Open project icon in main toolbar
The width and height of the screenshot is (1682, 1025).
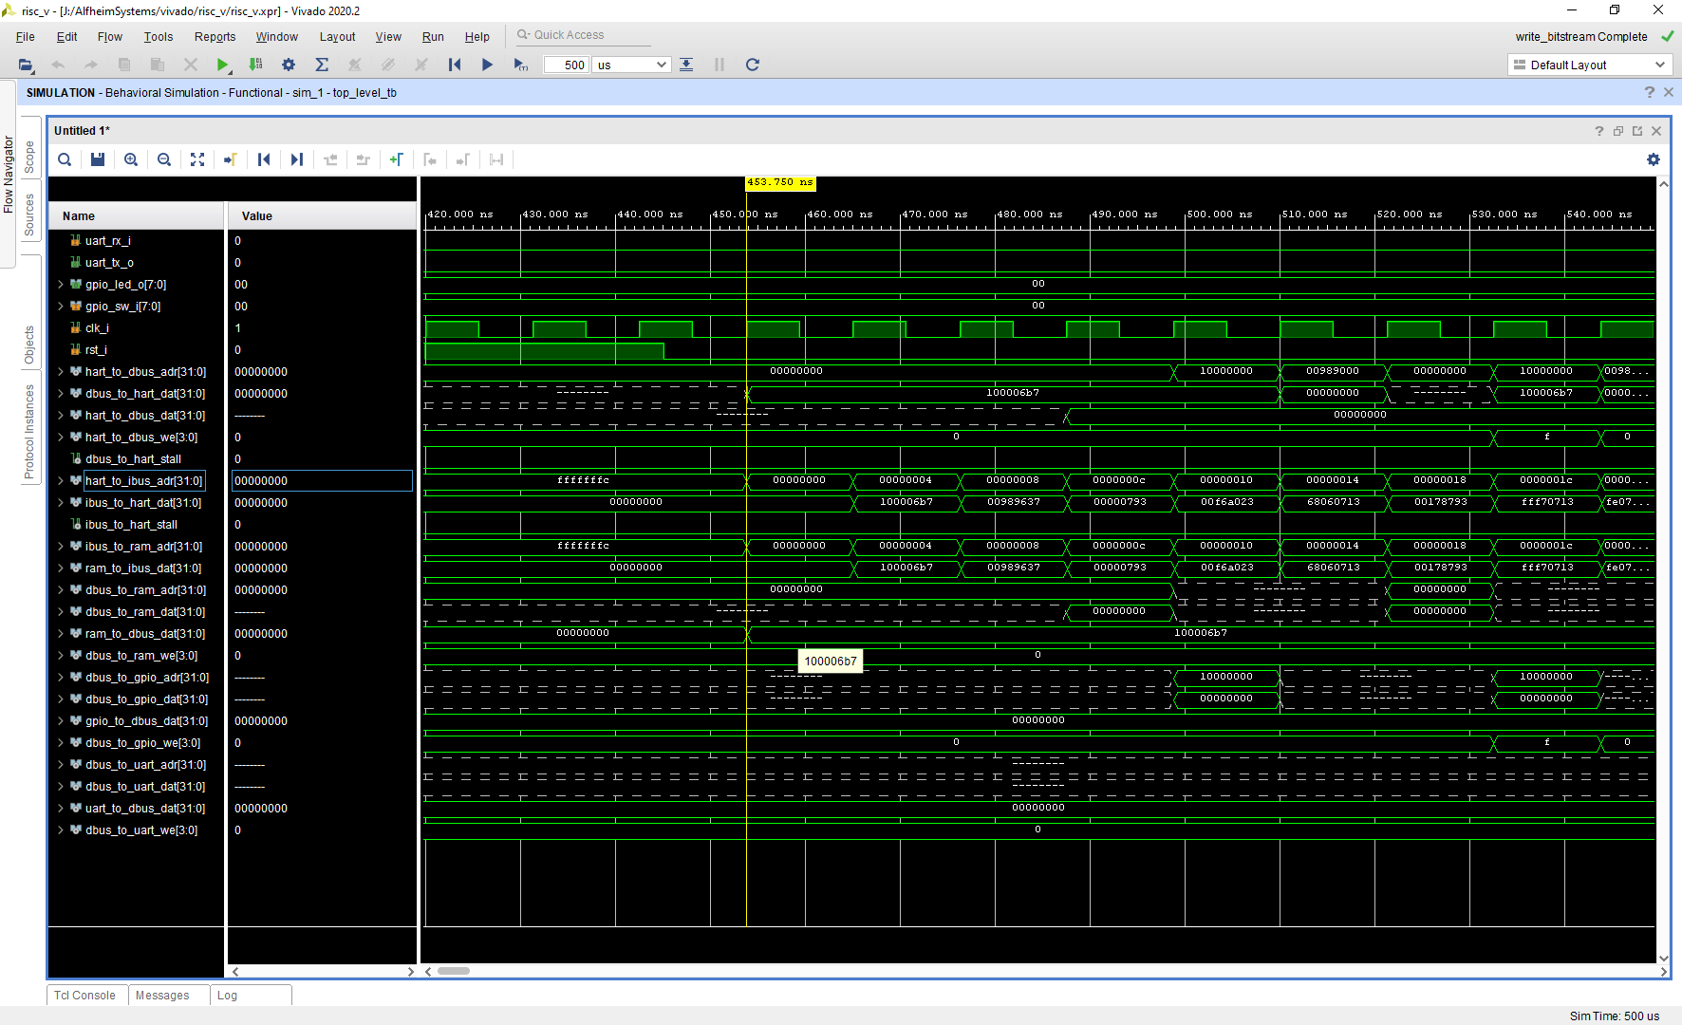[26, 65]
